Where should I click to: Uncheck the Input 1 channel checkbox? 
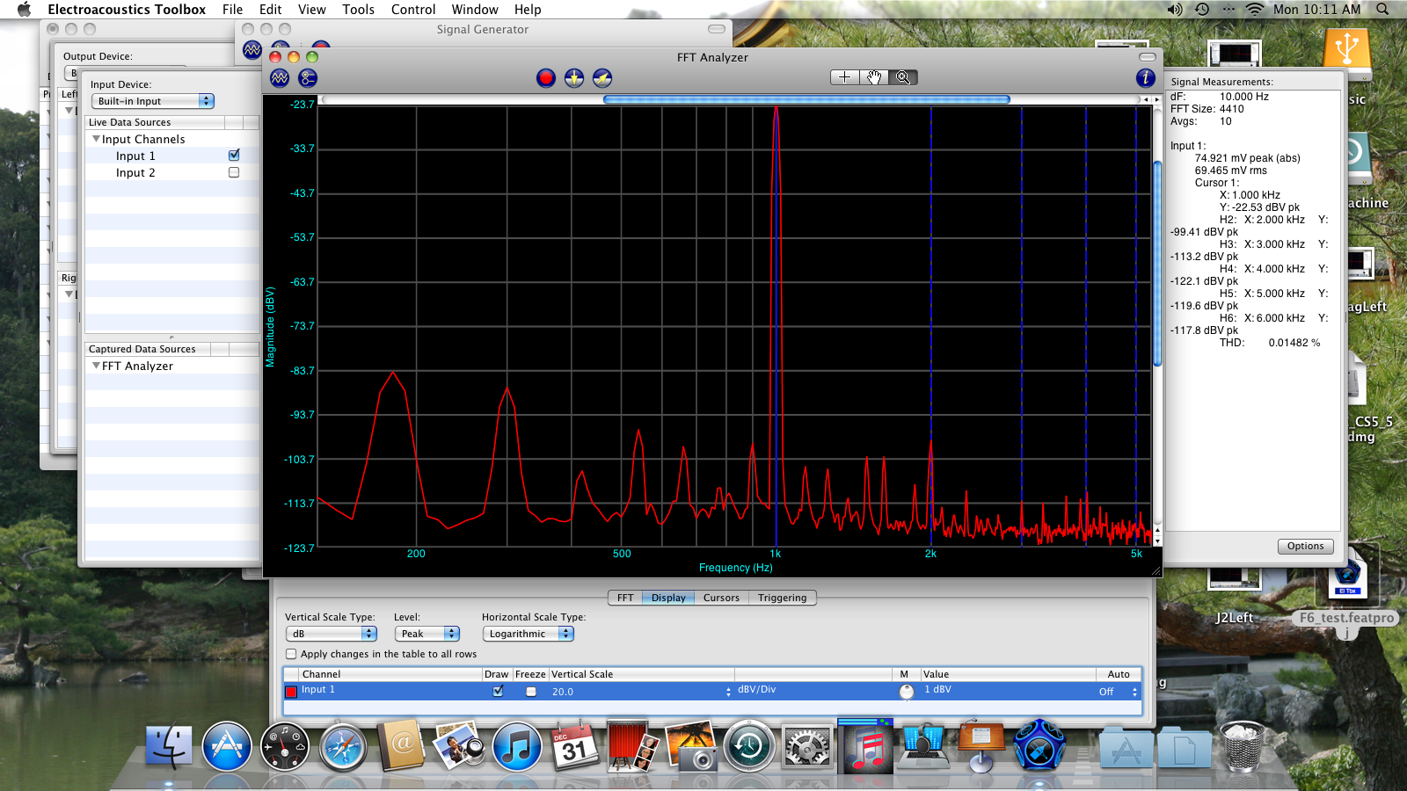click(x=234, y=155)
